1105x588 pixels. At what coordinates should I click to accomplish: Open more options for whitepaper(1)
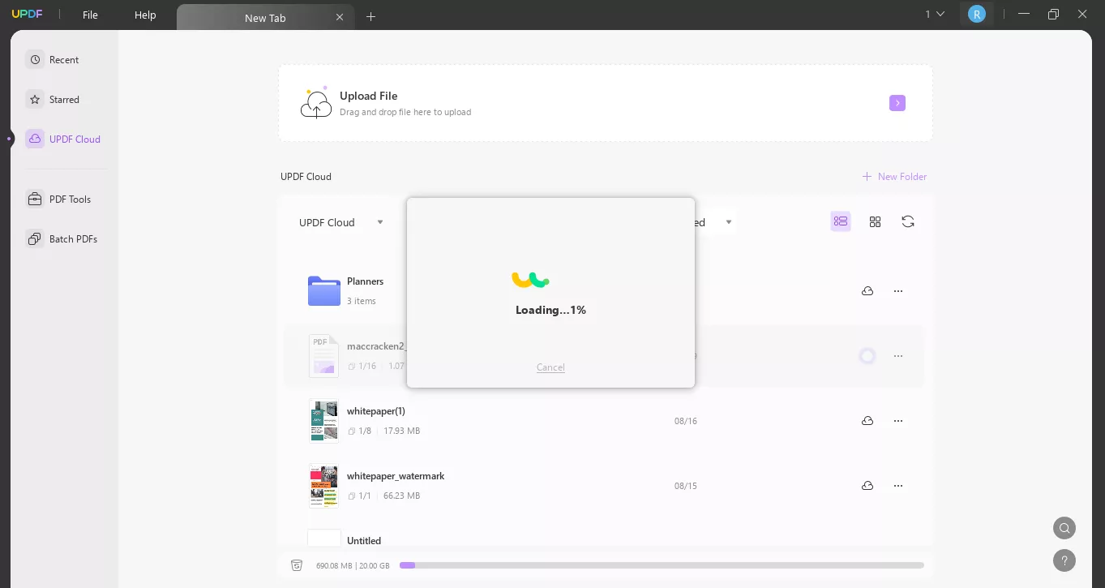tap(898, 421)
